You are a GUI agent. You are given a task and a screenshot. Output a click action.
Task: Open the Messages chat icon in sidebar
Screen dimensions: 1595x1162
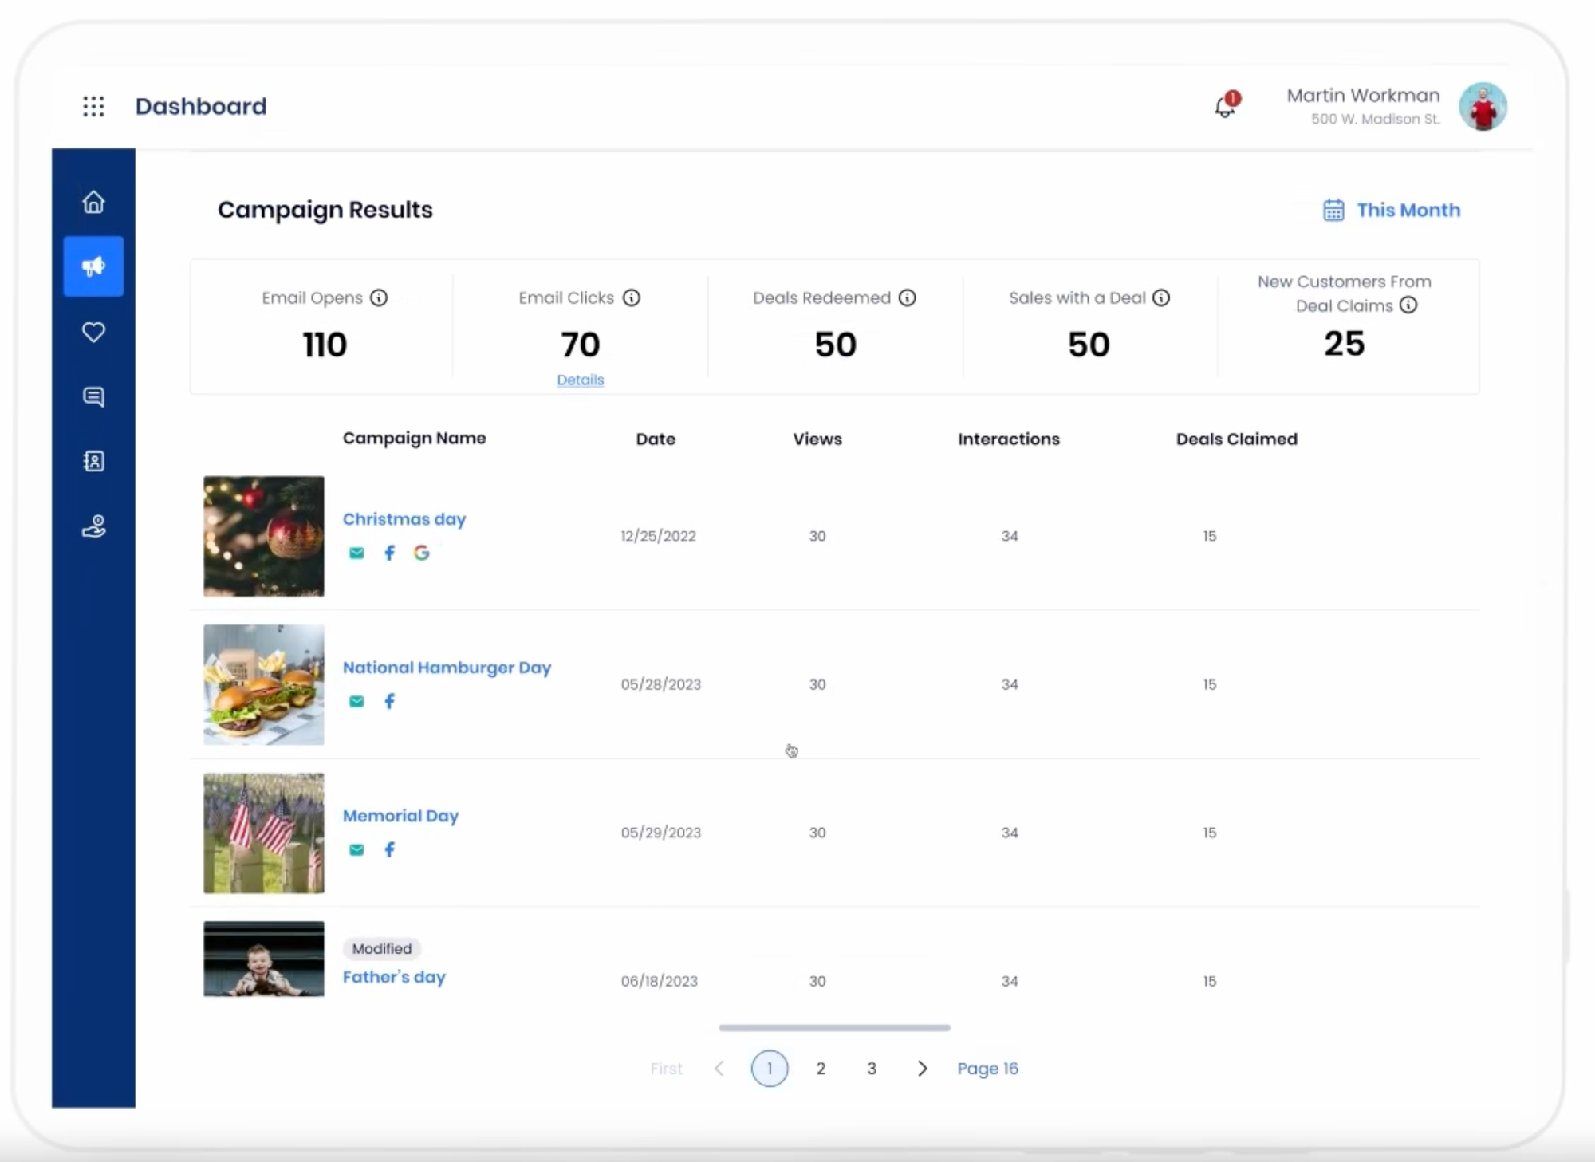93,396
